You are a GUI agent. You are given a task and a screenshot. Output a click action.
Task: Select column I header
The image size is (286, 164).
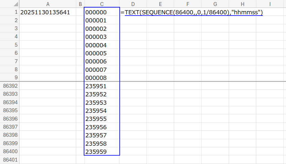(270, 4)
